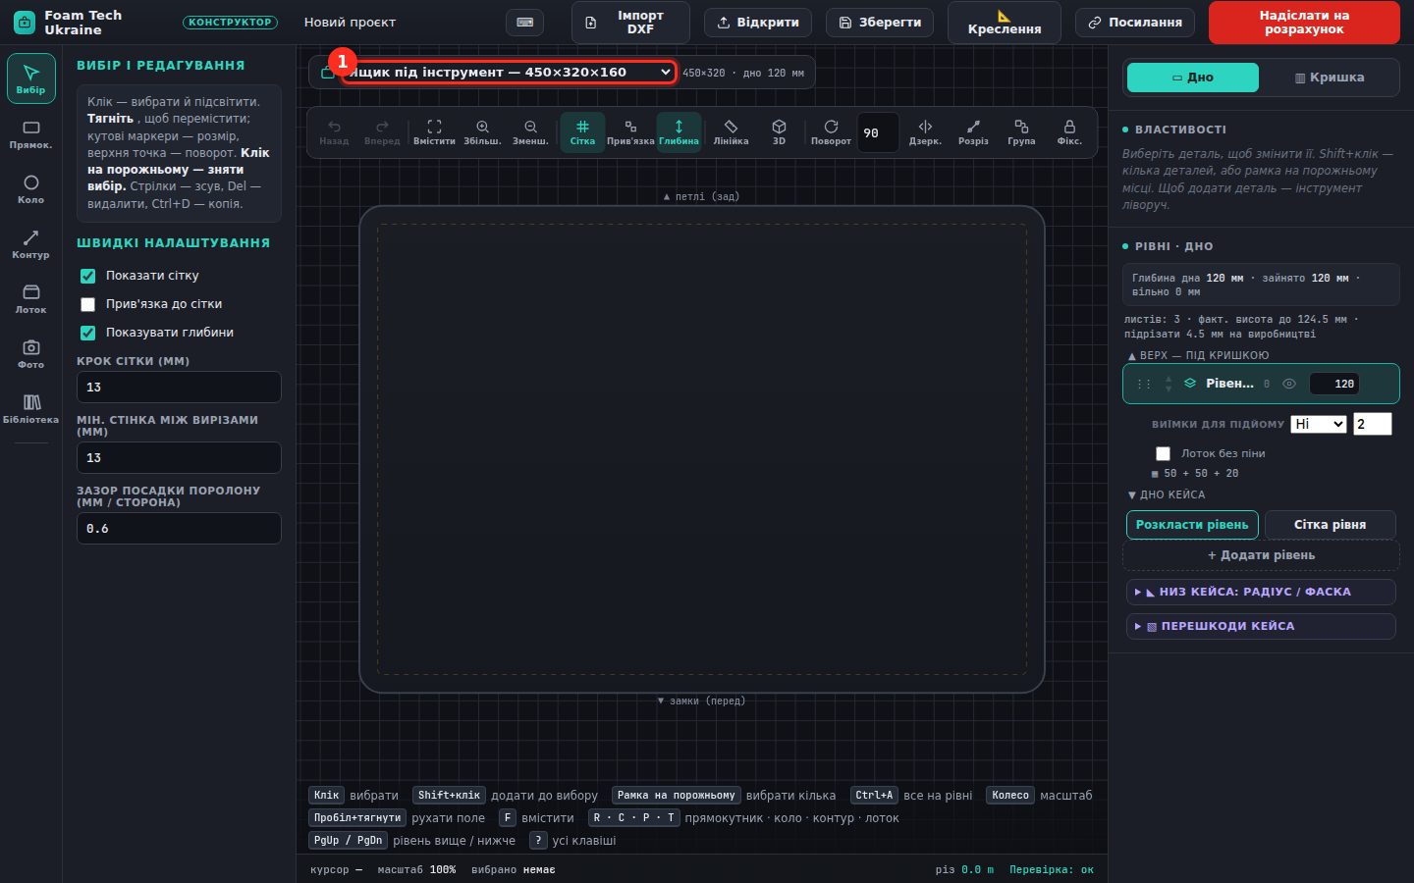Zoom in with Збільш.

[482, 132]
